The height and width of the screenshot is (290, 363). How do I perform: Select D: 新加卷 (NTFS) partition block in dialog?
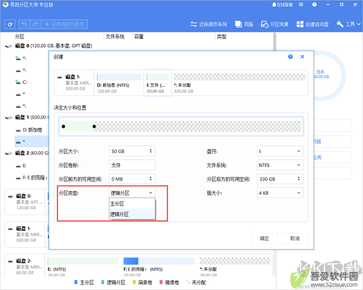[x=119, y=83]
